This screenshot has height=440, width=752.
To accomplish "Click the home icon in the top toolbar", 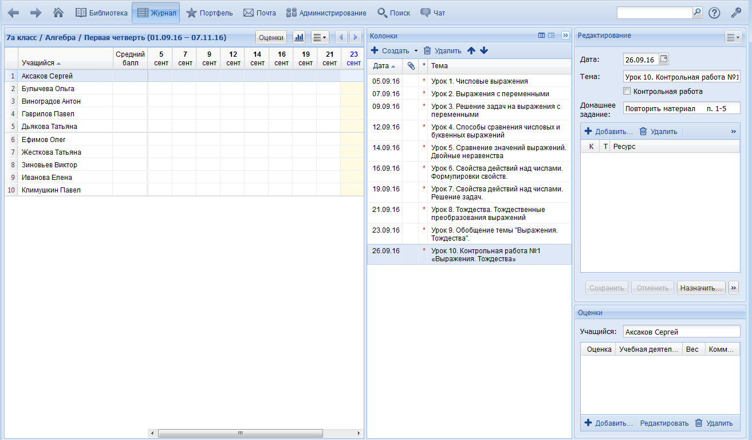I will tap(58, 13).
